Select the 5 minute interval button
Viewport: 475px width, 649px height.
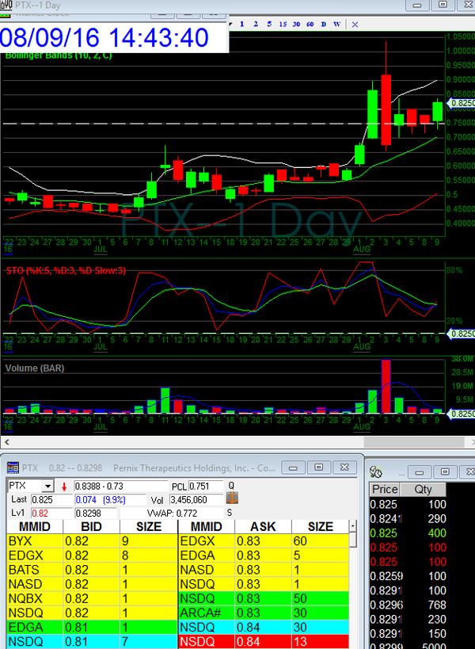268,25
